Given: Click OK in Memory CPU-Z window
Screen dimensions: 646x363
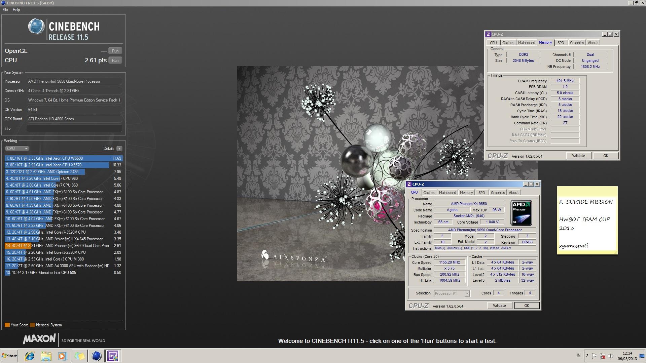Looking at the screenshot, I should point(606,156).
